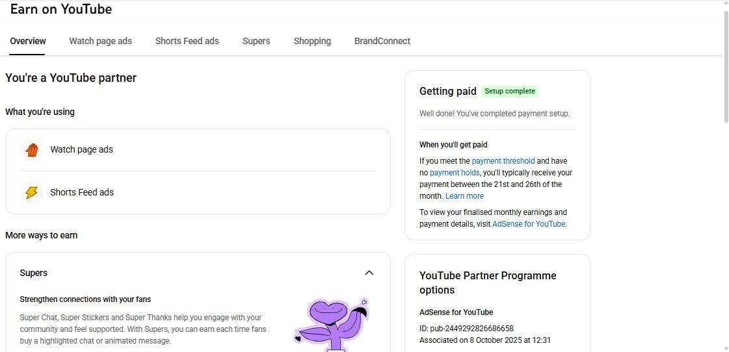Click the vertical page scrollbar thumb

[726, 65]
